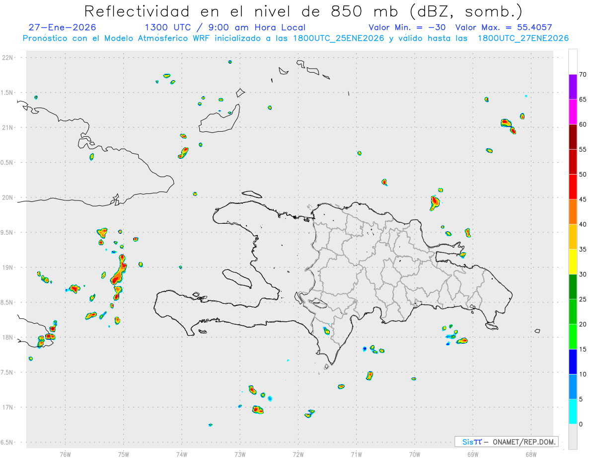
Task: Pick the dark red 50–55 dBZ colorbar segment
Action: (573, 162)
